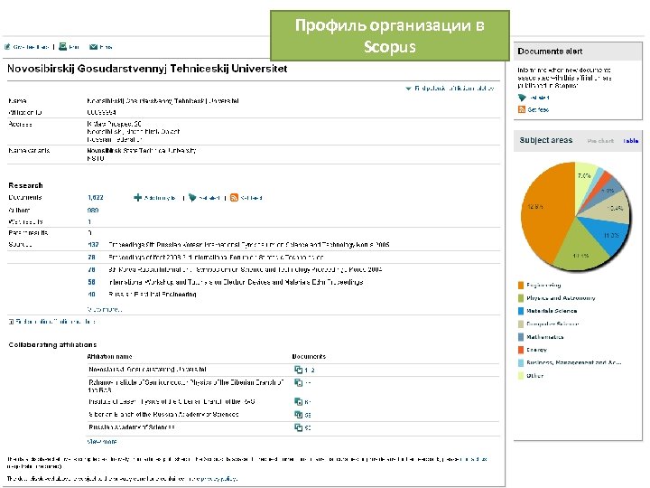Select the Novosibirsk State Technical University name variant
The width and height of the screenshot is (650, 488).
tap(142, 151)
